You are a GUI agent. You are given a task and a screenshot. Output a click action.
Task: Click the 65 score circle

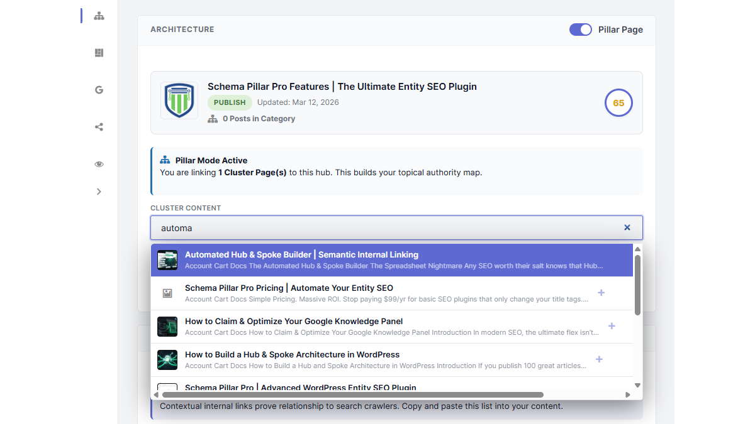point(618,103)
